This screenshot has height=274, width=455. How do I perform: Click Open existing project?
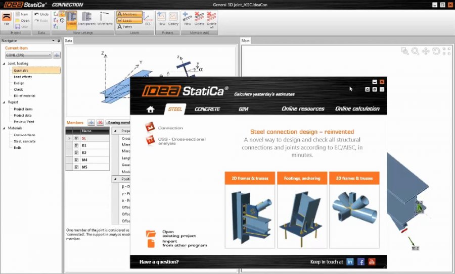point(171,234)
